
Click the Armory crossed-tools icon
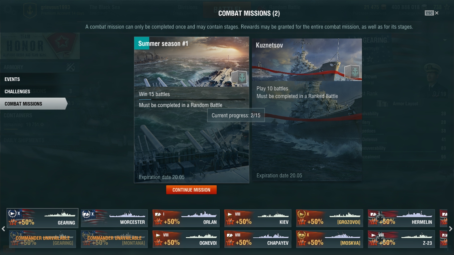pyautogui.click(x=70, y=67)
